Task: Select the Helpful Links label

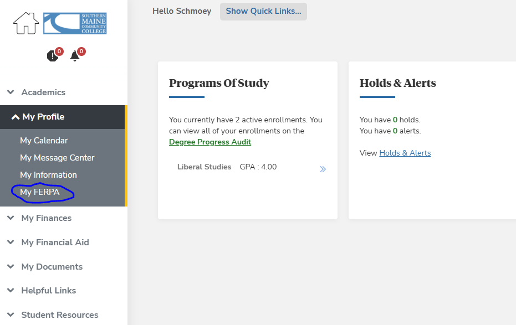Action: [x=49, y=291]
